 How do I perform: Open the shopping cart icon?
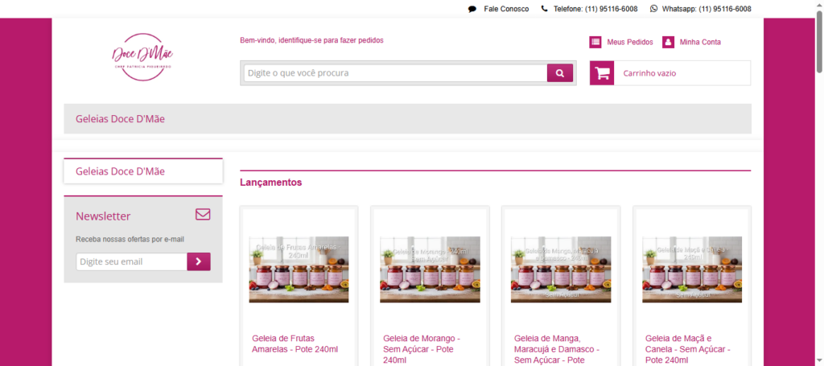tap(601, 73)
